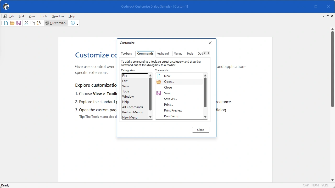This screenshot has width=335, height=188.
Task: Close the Customize dialog with X
Action: (x=210, y=43)
